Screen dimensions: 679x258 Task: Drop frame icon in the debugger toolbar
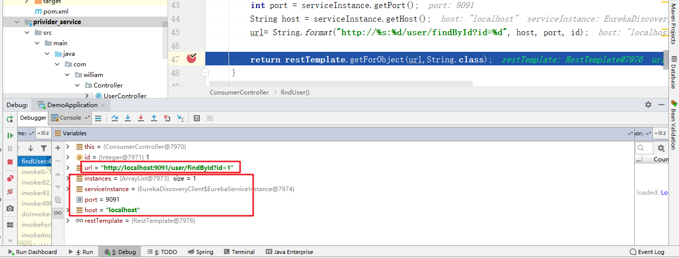(167, 118)
